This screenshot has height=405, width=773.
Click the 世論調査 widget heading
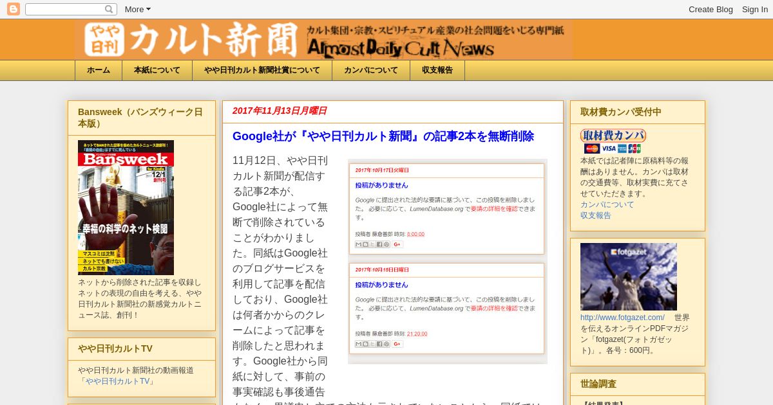(x=598, y=384)
